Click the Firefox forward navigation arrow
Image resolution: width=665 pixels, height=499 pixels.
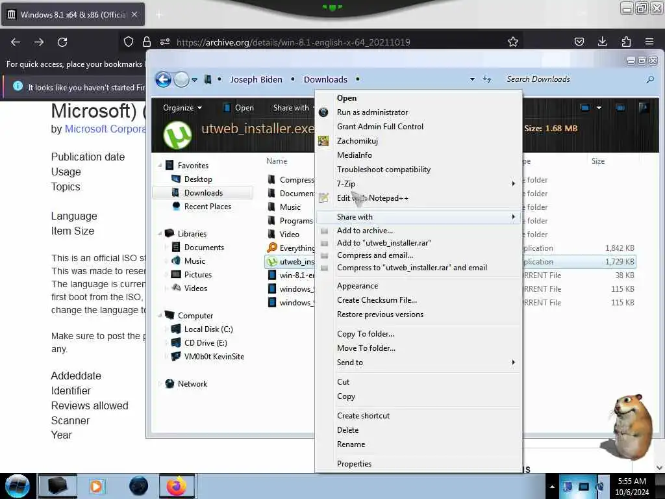tap(39, 42)
